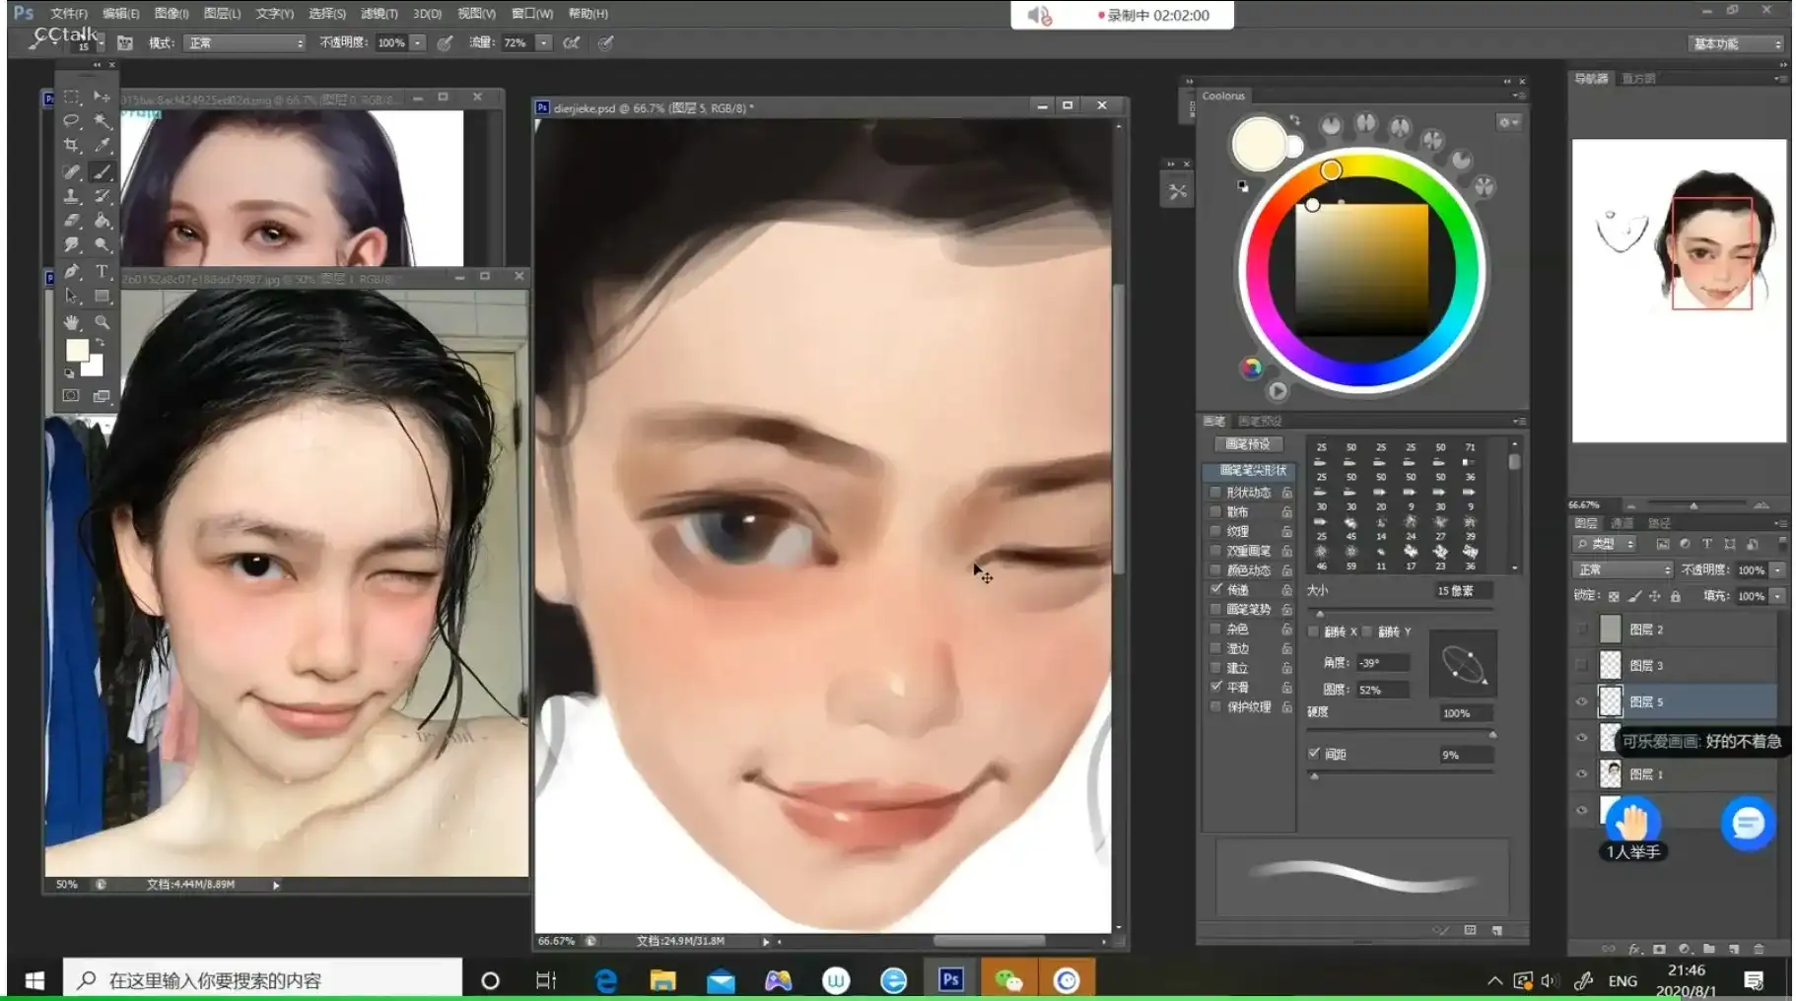Image resolution: width=1796 pixels, height=1001 pixels.
Task: Expand the 基本功能 workspace dropdown
Action: coord(1736,43)
